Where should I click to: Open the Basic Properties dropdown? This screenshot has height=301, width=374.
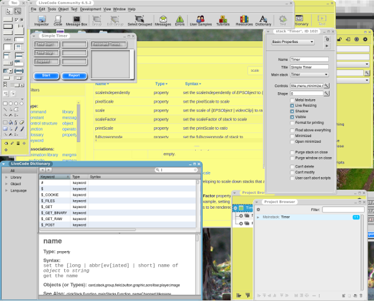pyautogui.click(x=293, y=42)
